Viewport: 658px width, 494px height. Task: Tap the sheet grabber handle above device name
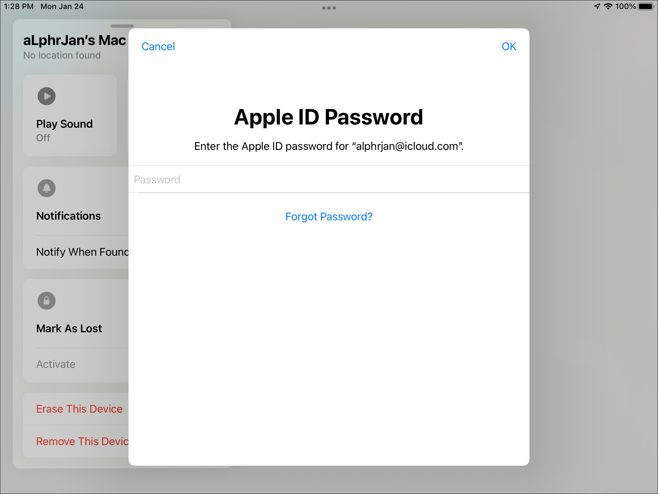pyautogui.click(x=122, y=26)
